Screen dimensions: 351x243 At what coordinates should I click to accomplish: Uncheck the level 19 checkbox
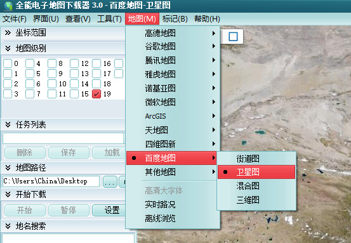click(96, 94)
